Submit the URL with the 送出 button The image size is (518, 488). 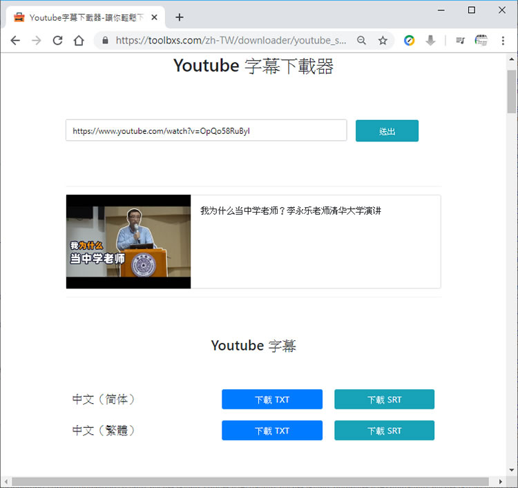coord(387,130)
